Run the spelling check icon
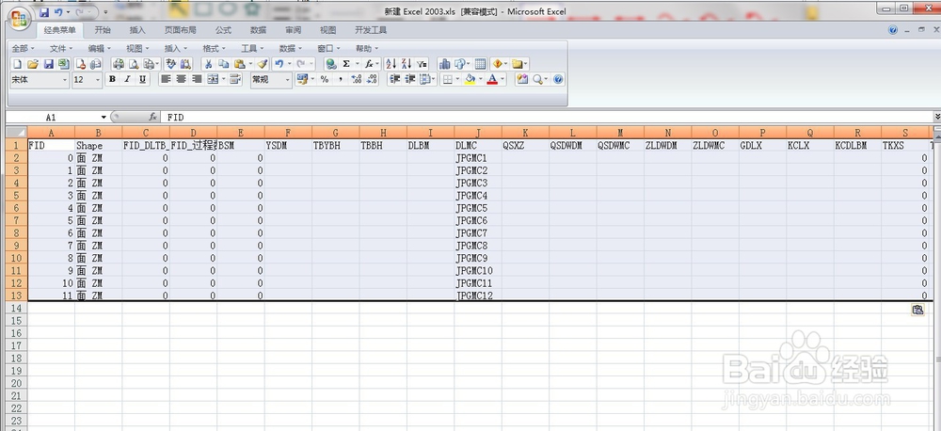Viewport: 941px width, 431px height. 171,64
